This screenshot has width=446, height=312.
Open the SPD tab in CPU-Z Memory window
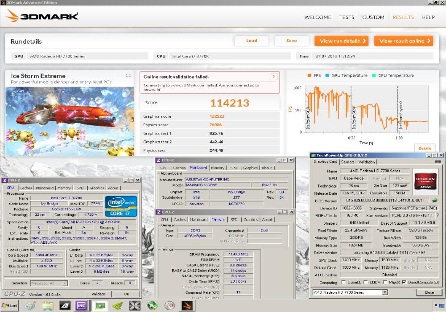pyautogui.click(x=234, y=220)
